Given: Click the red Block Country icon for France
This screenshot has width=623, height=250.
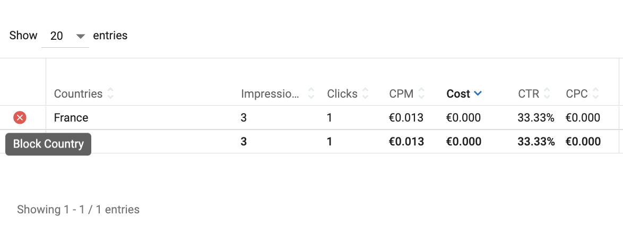Looking at the screenshot, I should click(x=20, y=117).
